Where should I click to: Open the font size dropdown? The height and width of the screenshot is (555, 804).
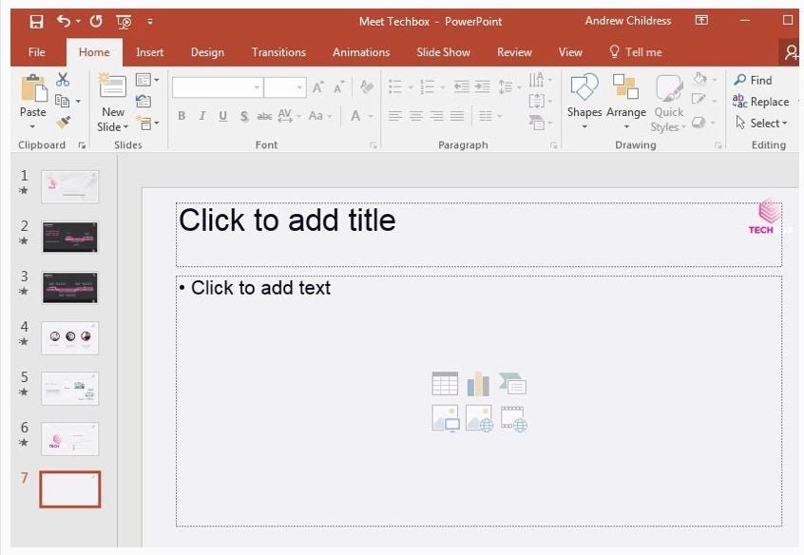[299, 87]
